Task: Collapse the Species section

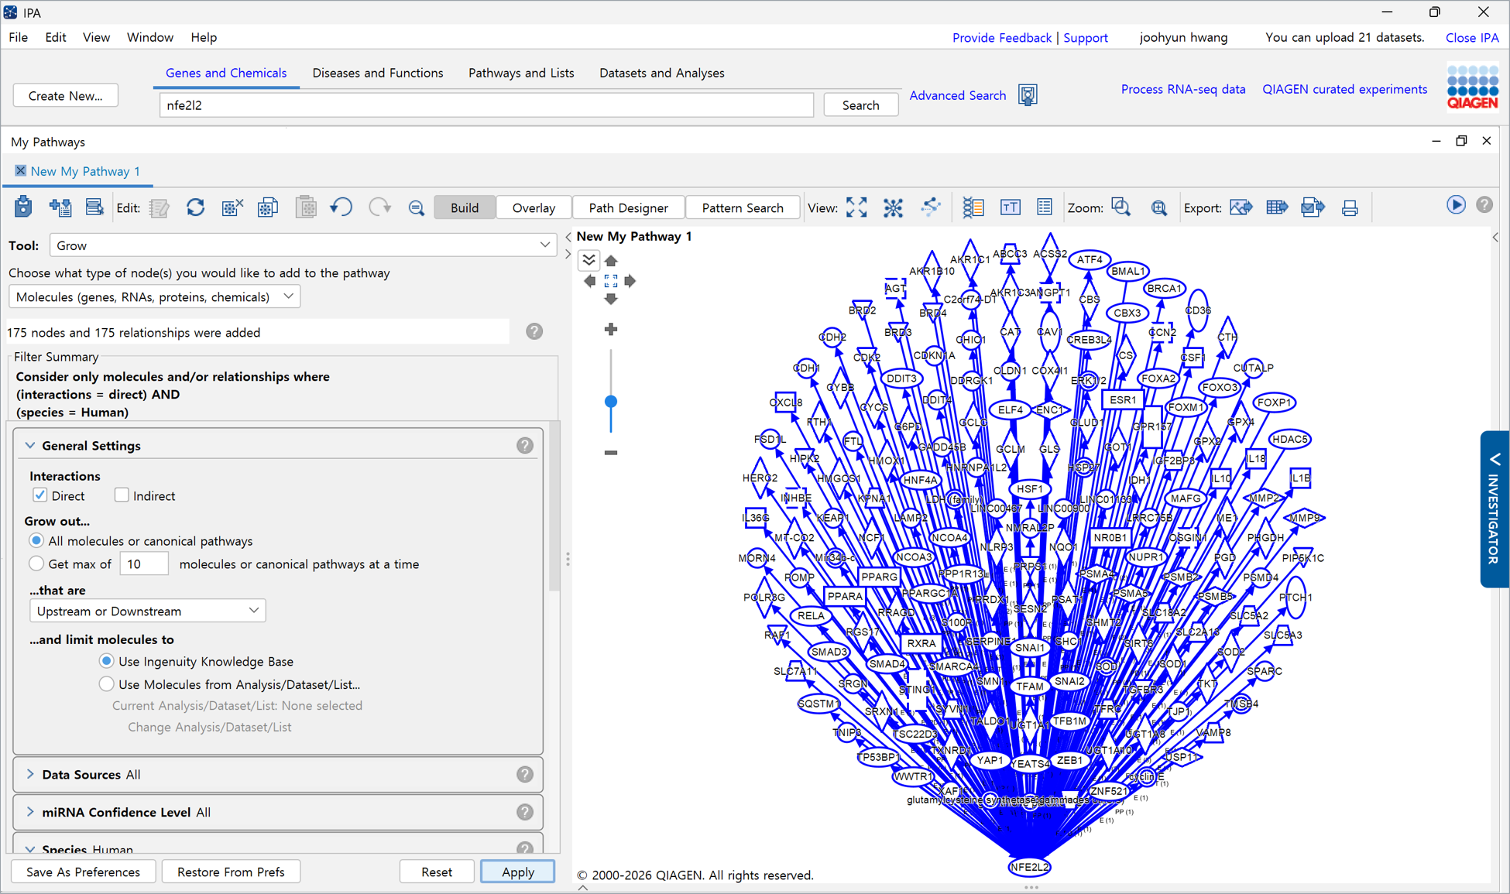Action: (30, 849)
